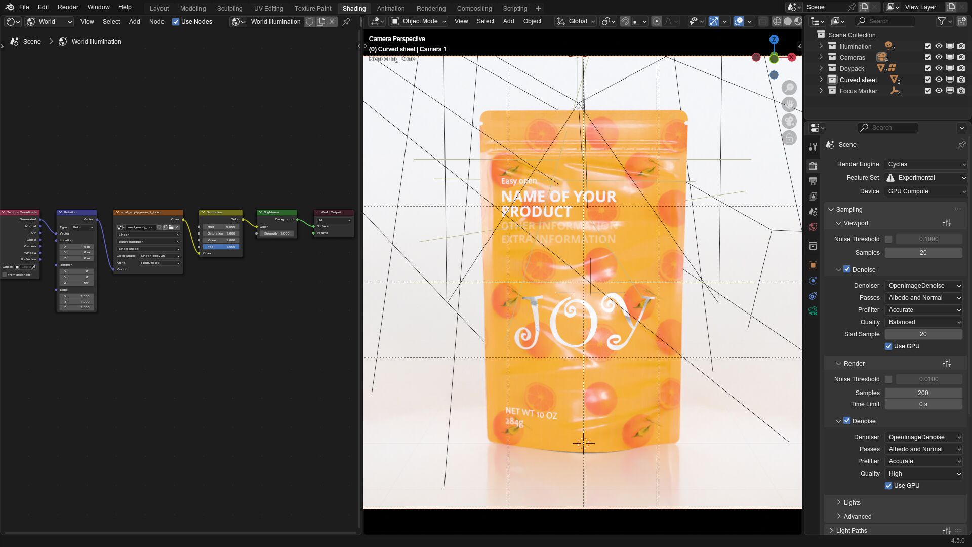The width and height of the screenshot is (972, 547).
Task: Enable the Viewport Noise Threshold checkbox
Action: (x=888, y=239)
